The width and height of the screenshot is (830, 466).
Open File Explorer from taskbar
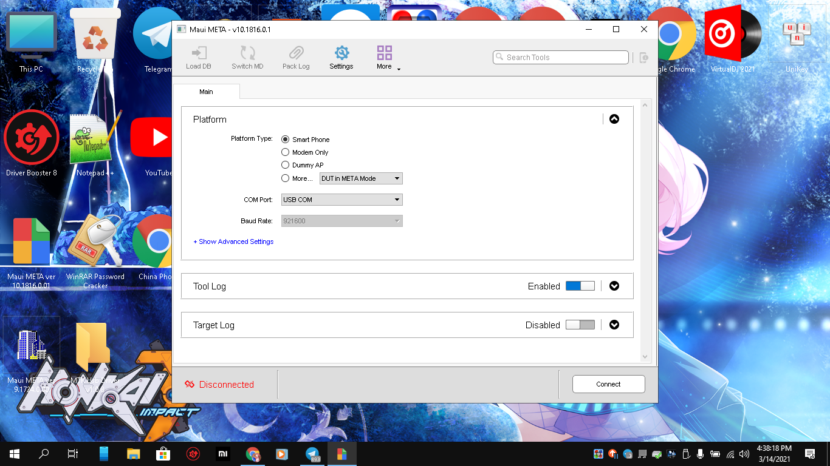tap(134, 454)
